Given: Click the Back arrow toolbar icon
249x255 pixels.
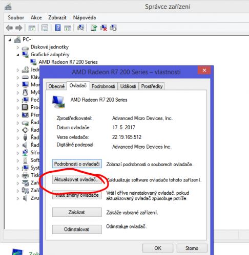Looking at the screenshot, I should click(x=9, y=28).
